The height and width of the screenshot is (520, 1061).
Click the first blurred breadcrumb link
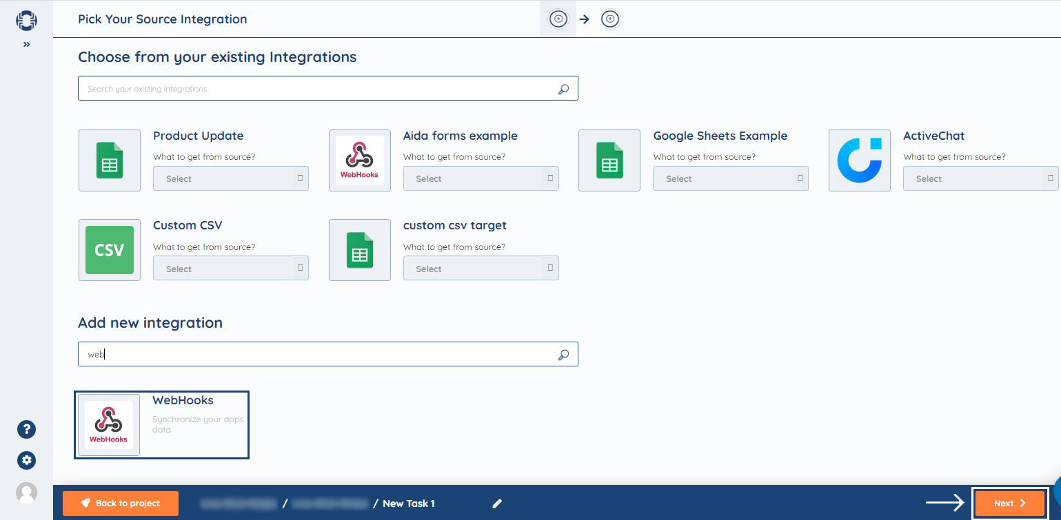tap(238, 503)
